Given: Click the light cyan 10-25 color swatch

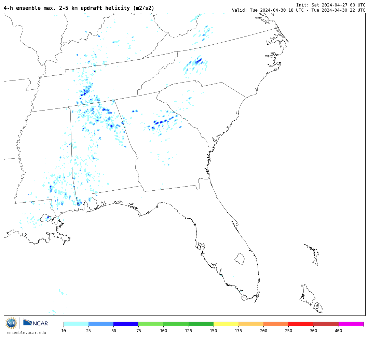Looking at the screenshot, I should 76,324.
